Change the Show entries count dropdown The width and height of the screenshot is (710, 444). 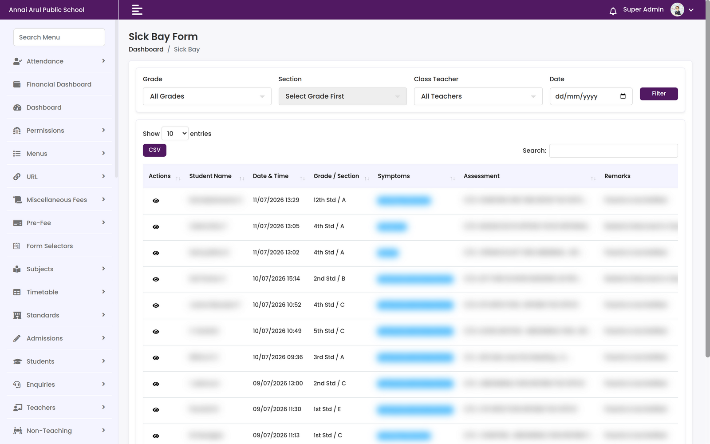175,134
